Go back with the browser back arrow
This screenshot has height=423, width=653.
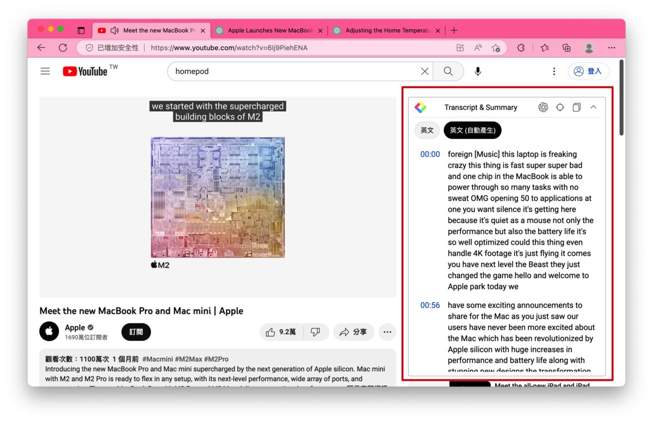pyautogui.click(x=41, y=48)
